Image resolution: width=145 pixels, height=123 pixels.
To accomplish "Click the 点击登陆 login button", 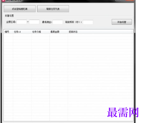I will [x=20, y=9].
